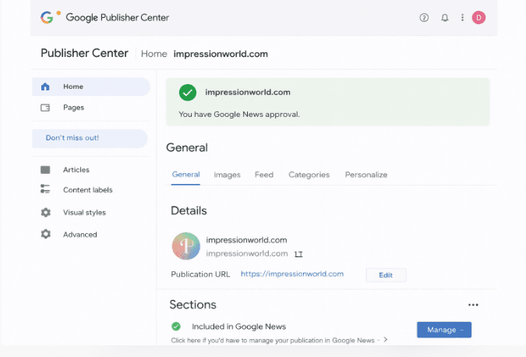
Task: Open the https://impressionworld.com link
Action: click(x=292, y=274)
